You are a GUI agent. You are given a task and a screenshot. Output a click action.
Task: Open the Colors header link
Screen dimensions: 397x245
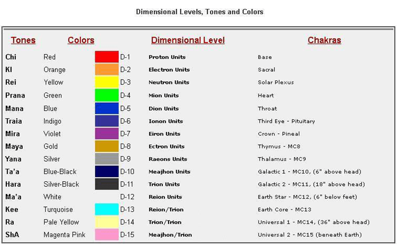pos(81,41)
